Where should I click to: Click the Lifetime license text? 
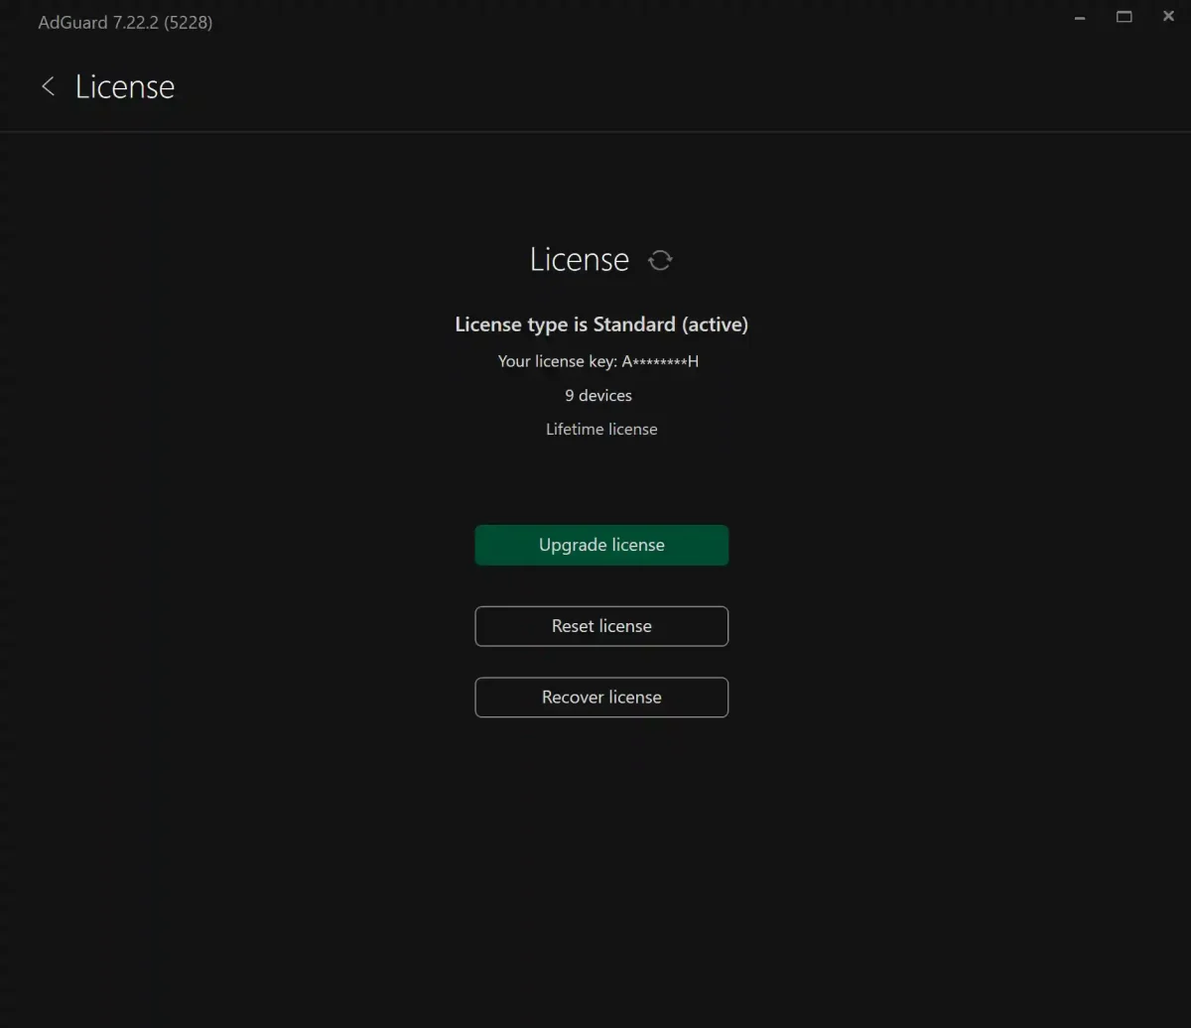point(601,429)
